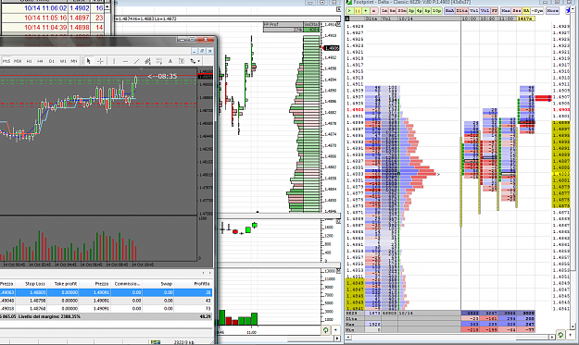Toggle the yellow BA button
Viewport: 579px width, 345px height.
(x=526, y=11)
